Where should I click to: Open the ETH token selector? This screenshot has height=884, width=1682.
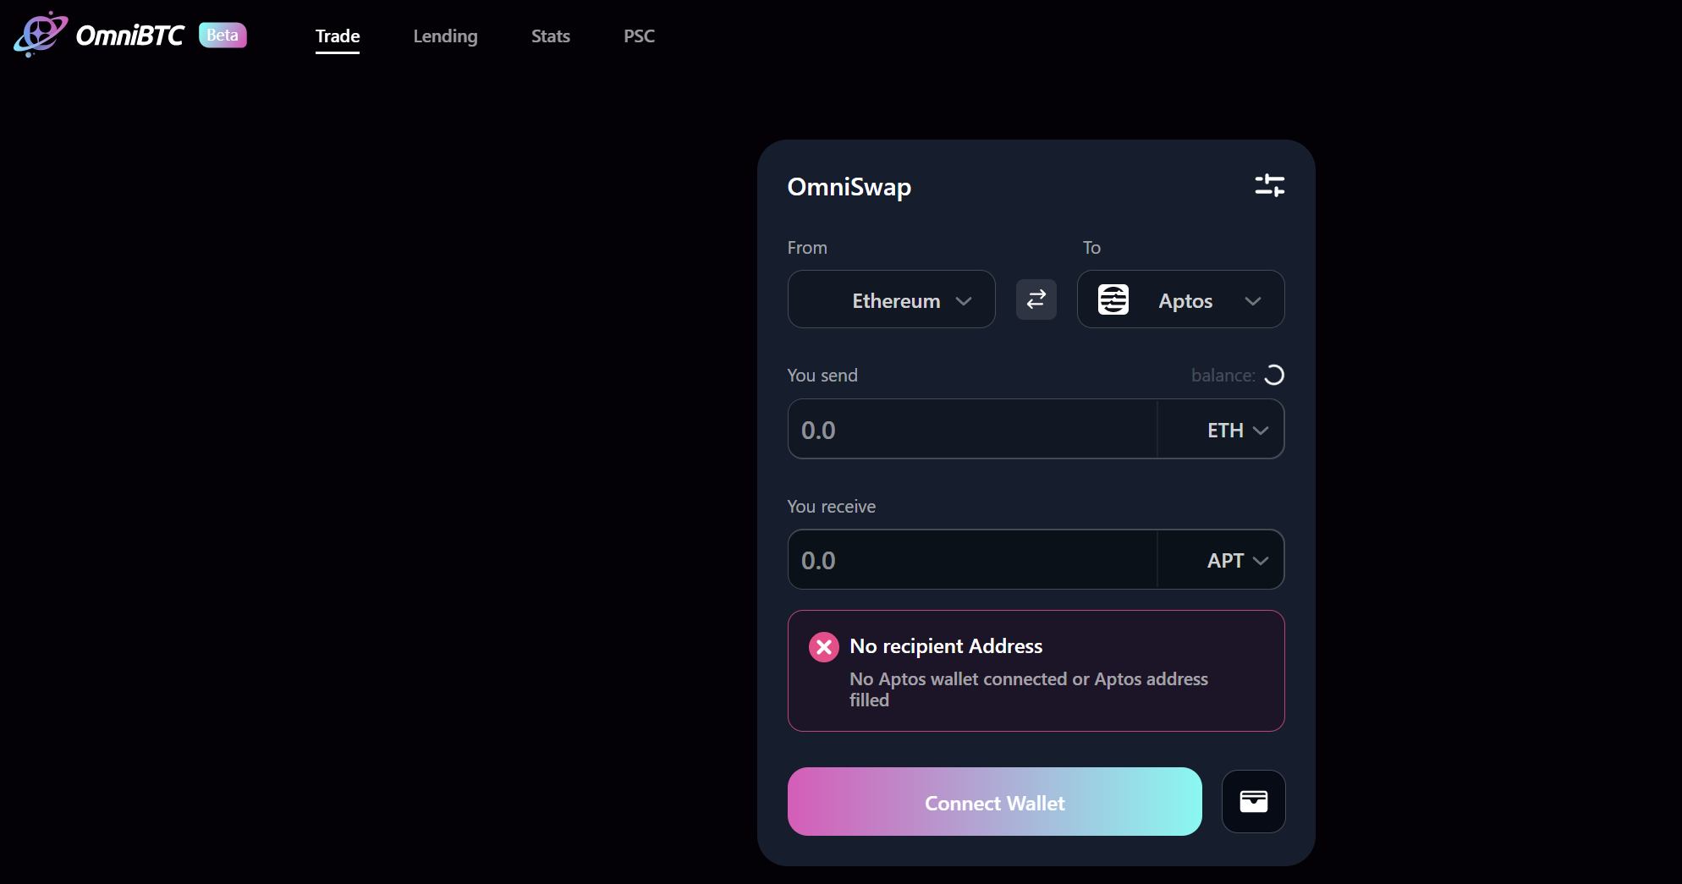pos(1221,430)
